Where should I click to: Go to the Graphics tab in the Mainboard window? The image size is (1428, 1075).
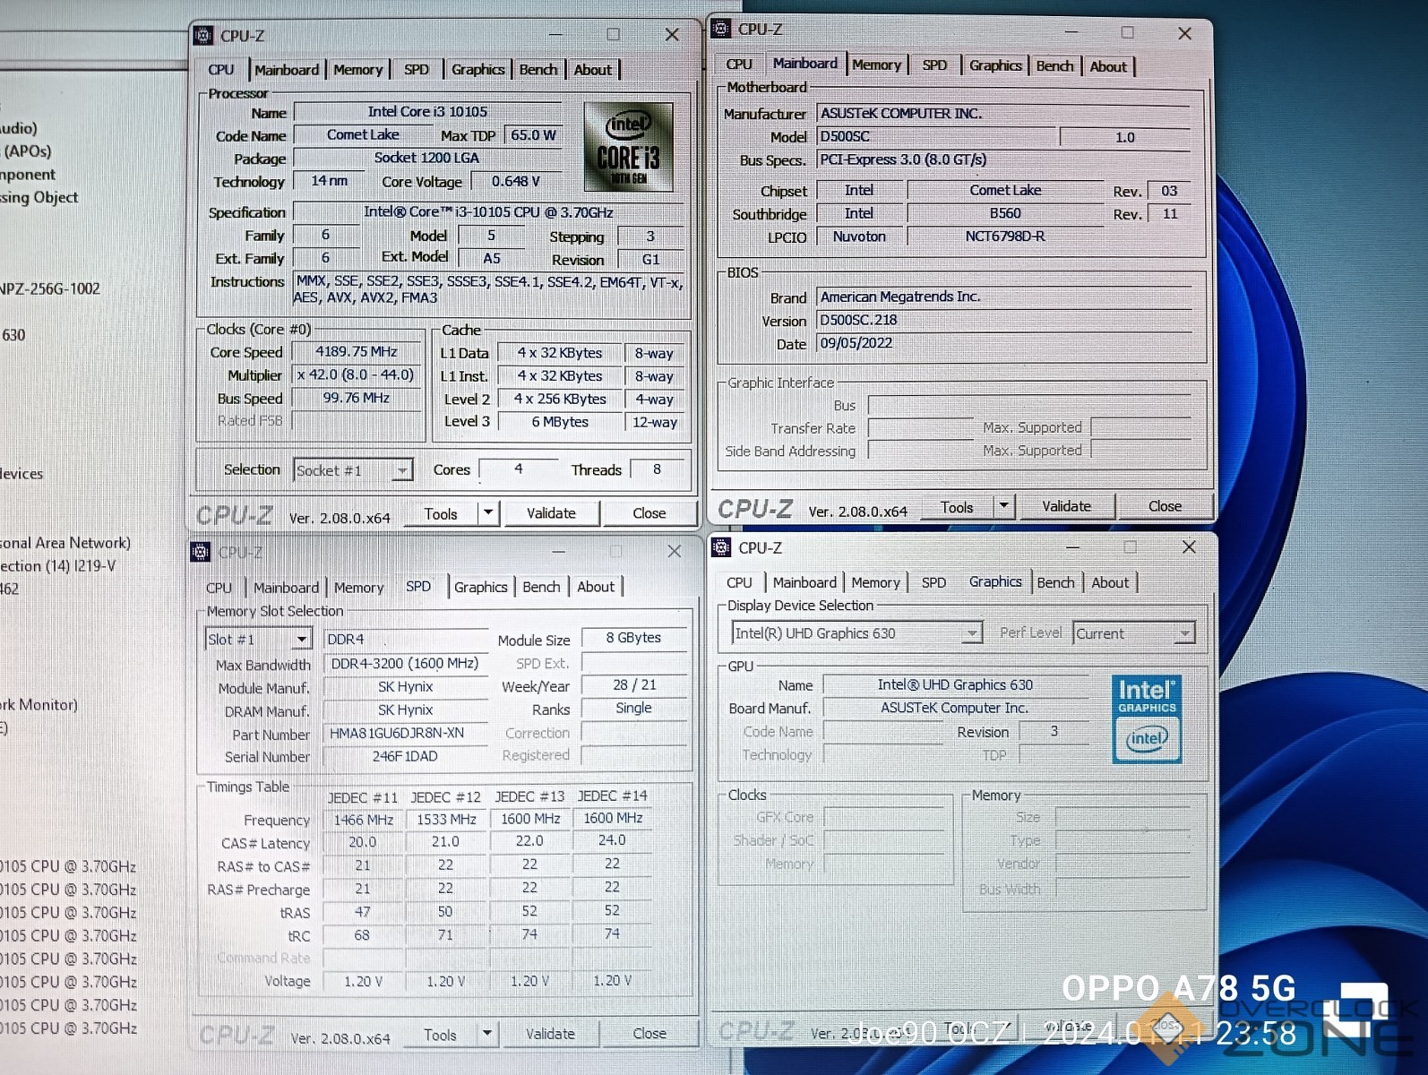(995, 65)
